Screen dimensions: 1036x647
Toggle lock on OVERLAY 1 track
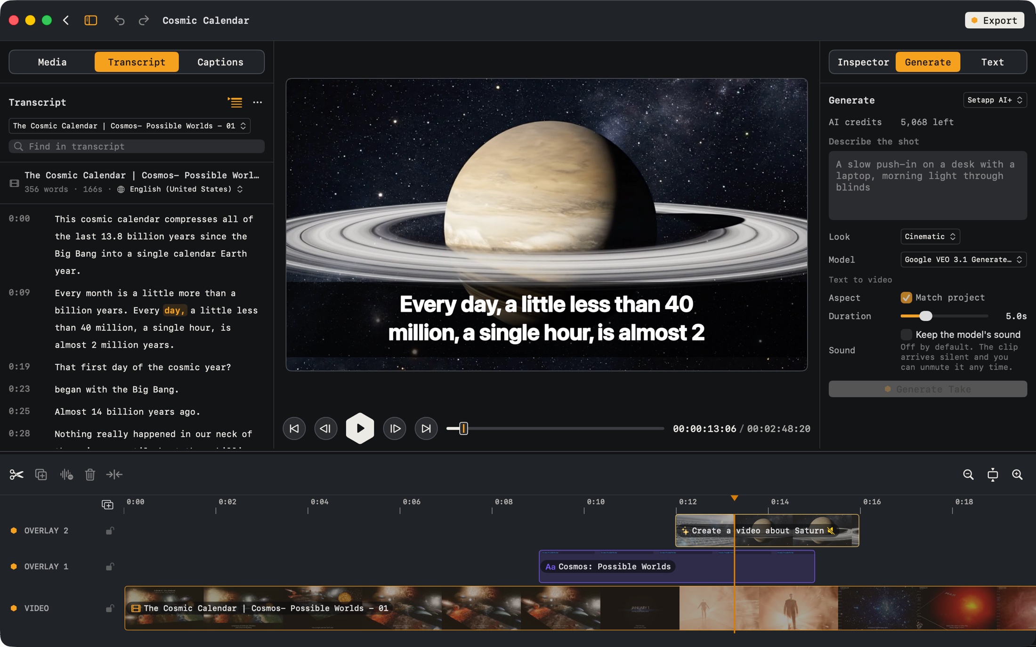[x=110, y=567]
